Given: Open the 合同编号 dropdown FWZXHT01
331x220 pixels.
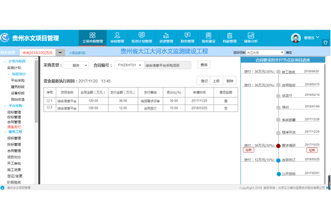Looking at the screenshot, I should [x=129, y=65].
